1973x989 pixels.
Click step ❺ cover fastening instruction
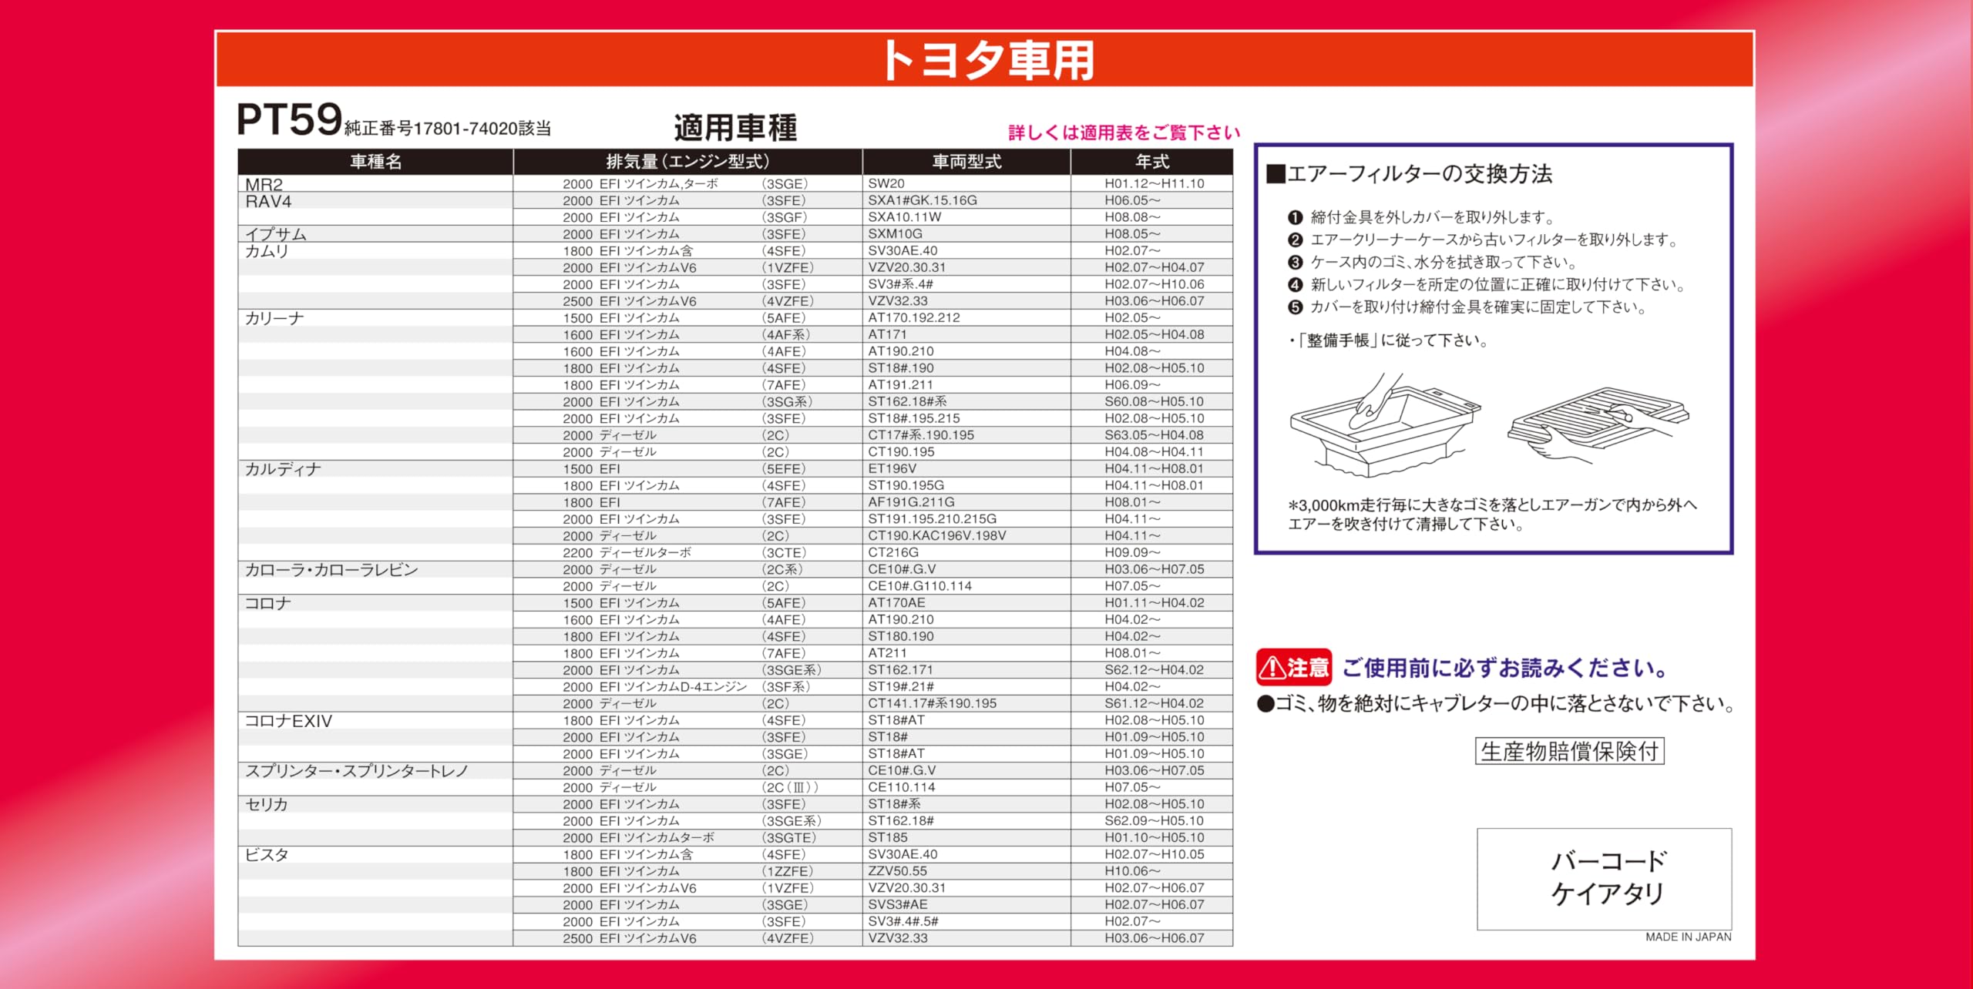1467,307
